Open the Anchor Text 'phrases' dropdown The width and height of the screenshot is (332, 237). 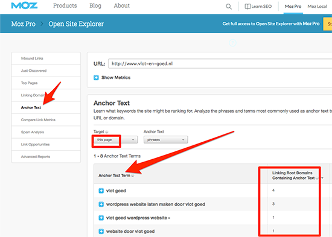click(x=165, y=140)
